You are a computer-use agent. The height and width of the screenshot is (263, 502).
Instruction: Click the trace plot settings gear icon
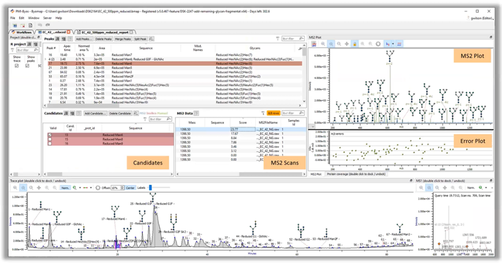tap(98, 188)
